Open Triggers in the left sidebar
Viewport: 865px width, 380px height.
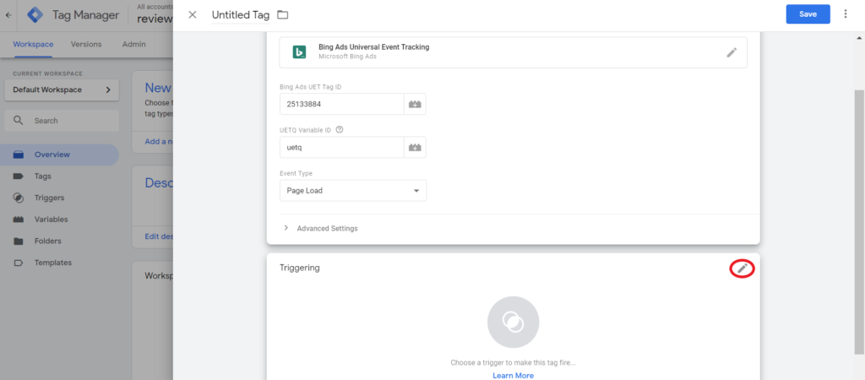click(x=49, y=198)
